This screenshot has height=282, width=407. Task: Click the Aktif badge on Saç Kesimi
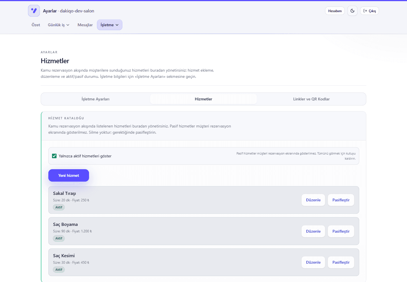click(x=59, y=270)
